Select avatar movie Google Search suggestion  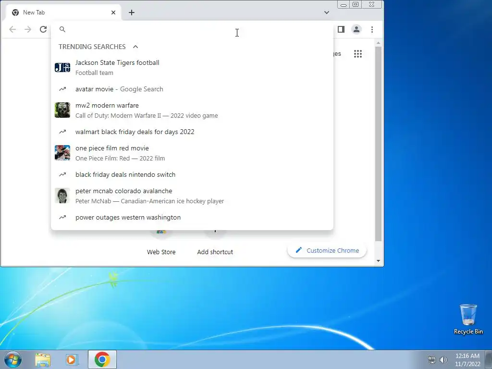[x=192, y=89]
